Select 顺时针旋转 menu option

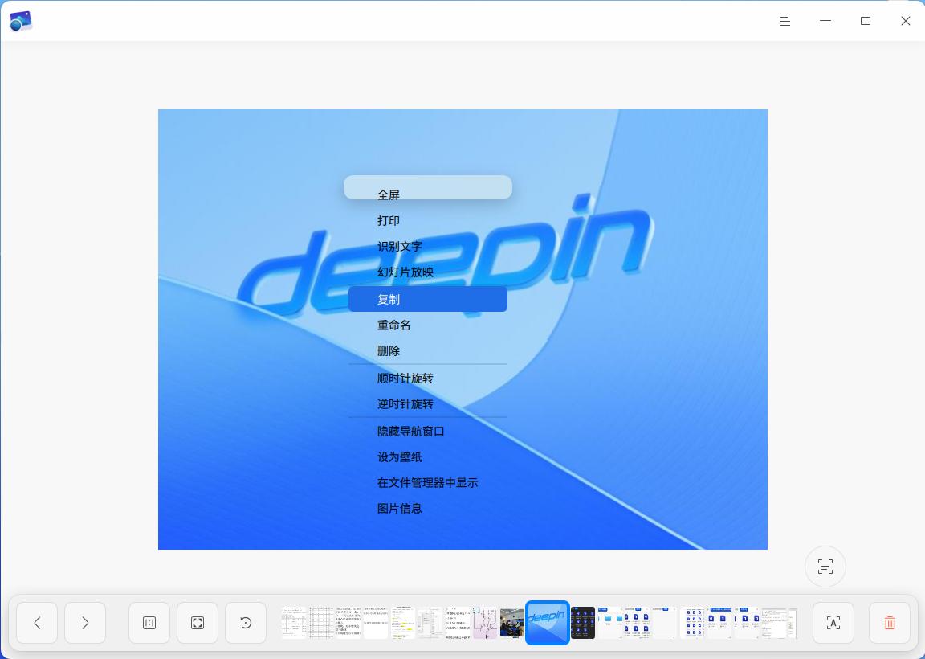pos(428,378)
